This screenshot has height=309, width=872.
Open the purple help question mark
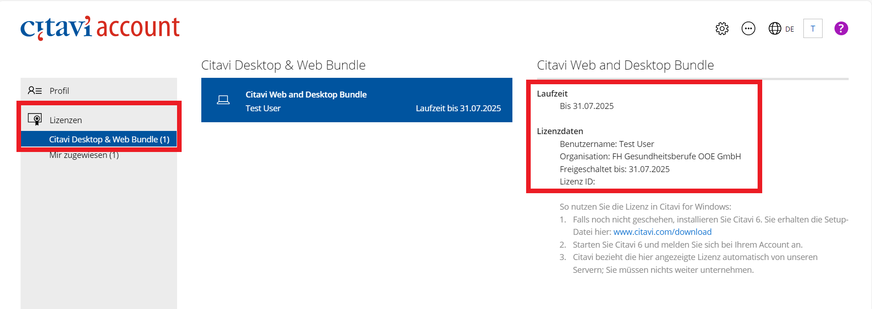point(841,28)
